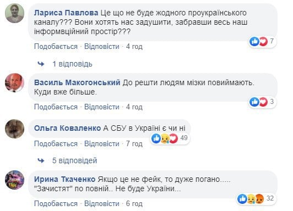
Task: Open Ирина Ткаченко's profile name link
Action: coord(65,179)
